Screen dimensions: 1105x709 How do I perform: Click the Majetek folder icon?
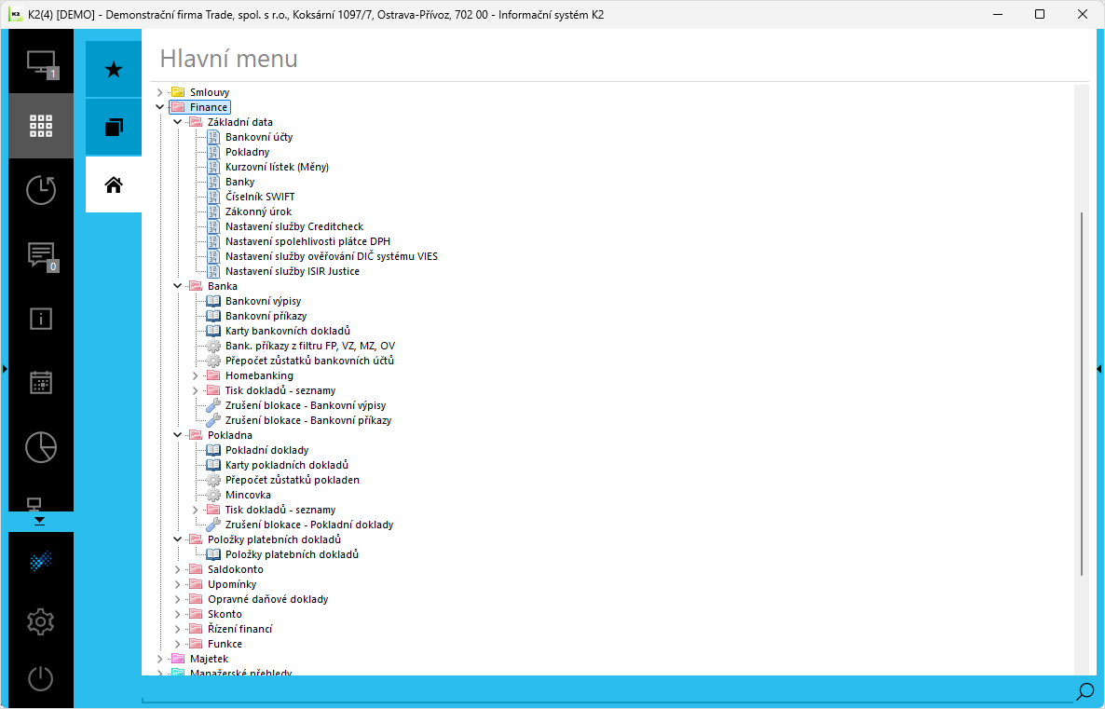pos(178,659)
